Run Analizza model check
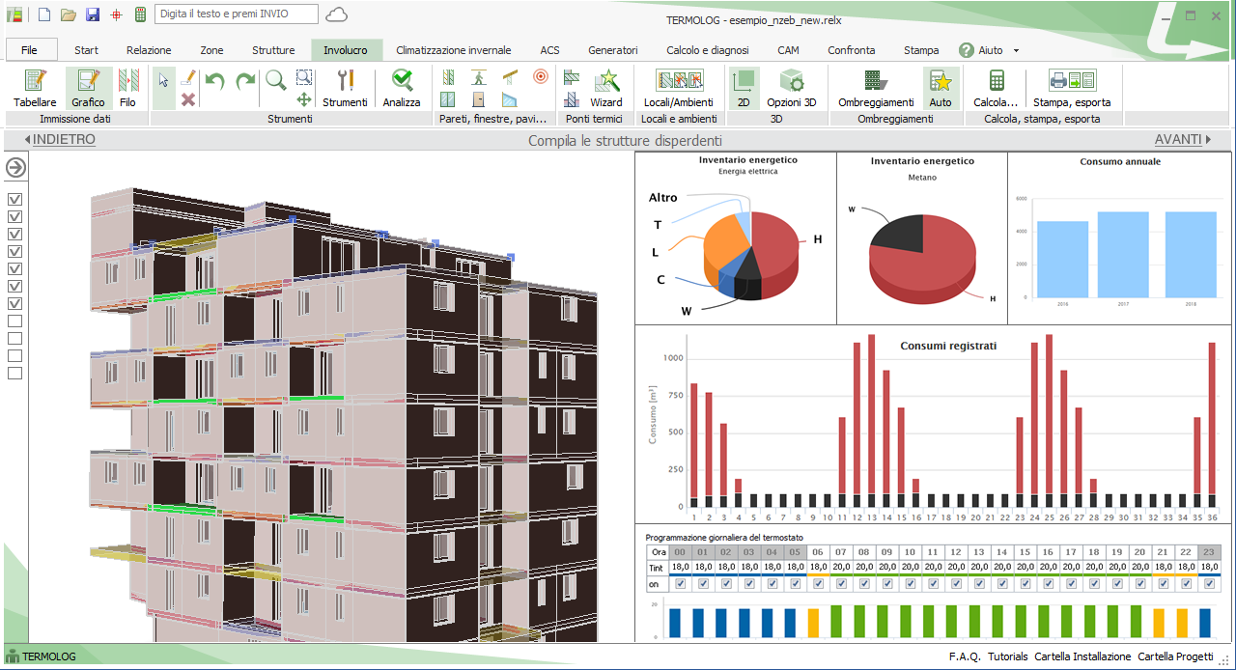Screen dimensions: 1236x670 point(402,88)
